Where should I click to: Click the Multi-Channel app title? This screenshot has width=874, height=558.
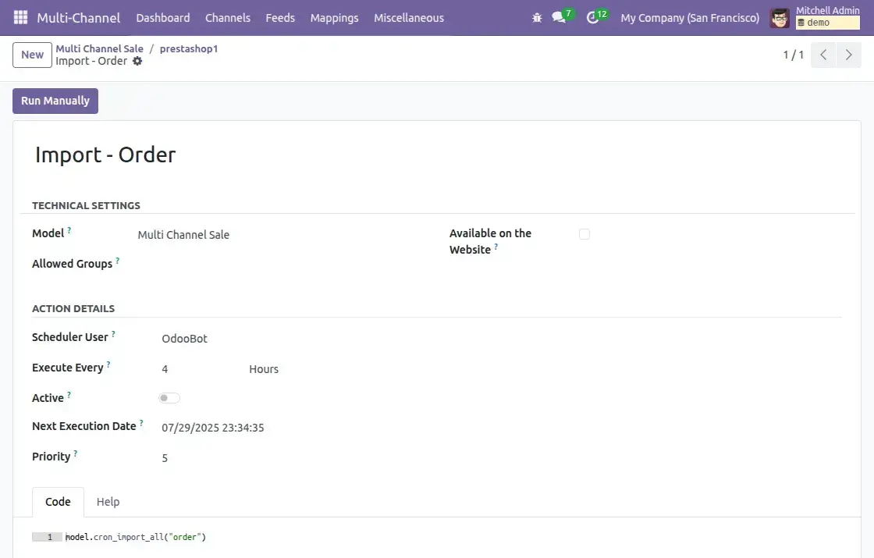pos(79,18)
